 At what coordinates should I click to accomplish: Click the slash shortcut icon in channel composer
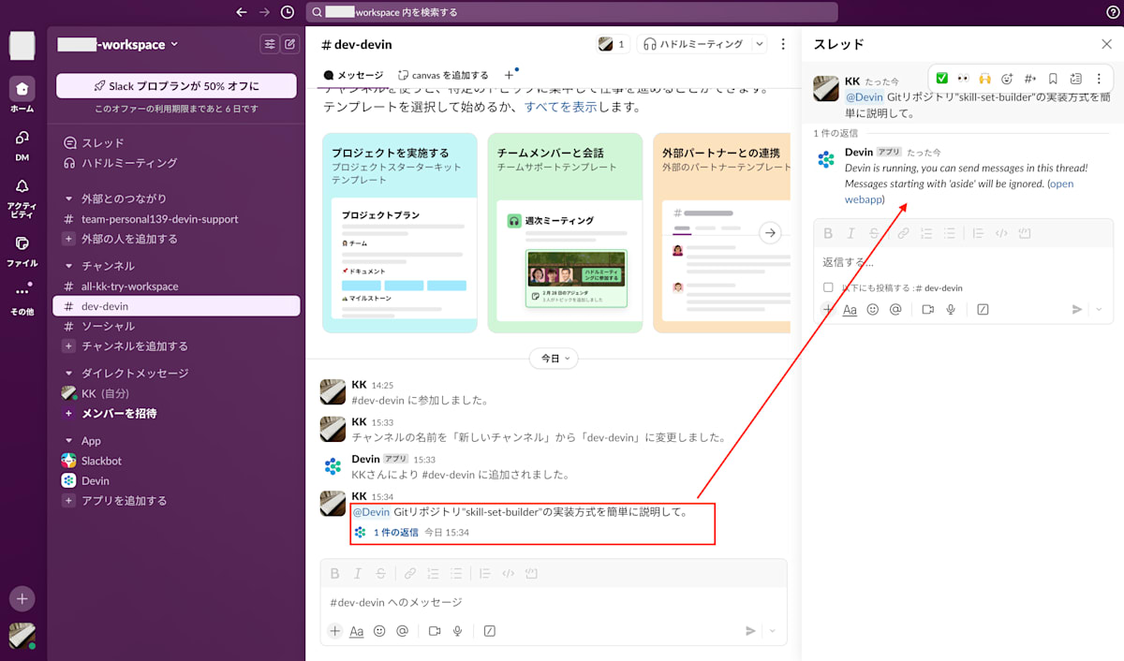click(x=490, y=631)
